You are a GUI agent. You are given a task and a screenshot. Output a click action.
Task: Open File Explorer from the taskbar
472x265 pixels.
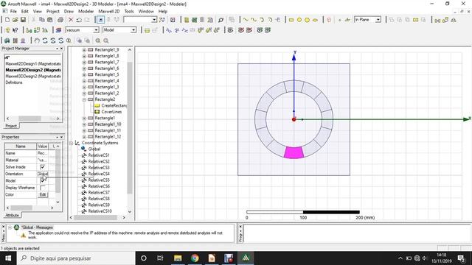pos(178,258)
